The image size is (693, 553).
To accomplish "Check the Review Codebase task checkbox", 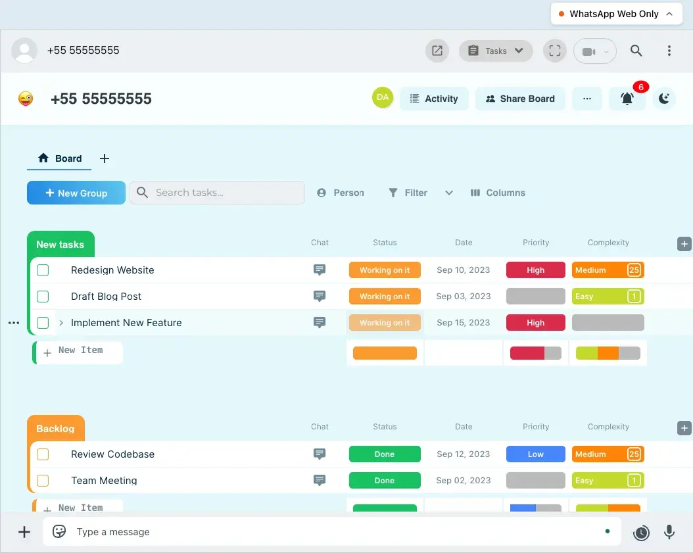I will point(43,454).
